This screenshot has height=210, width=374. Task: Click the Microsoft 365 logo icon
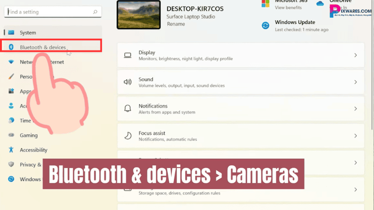[x=266, y=4]
